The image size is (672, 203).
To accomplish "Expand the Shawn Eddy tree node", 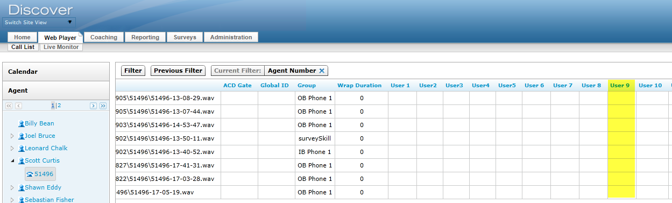I will click(12, 188).
